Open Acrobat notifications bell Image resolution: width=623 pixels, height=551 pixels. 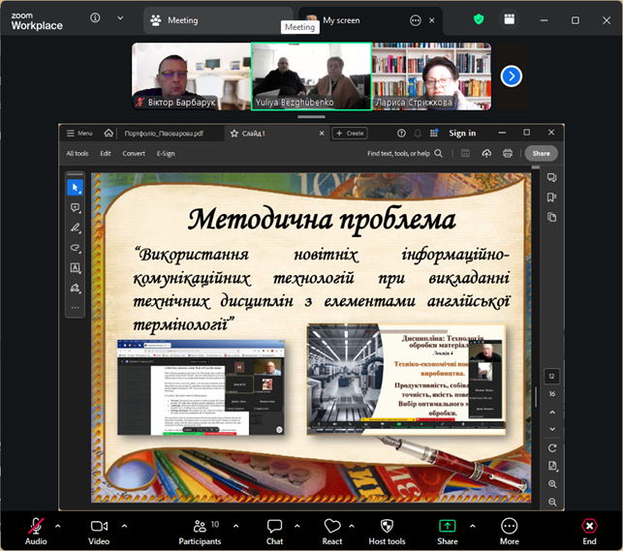(418, 134)
